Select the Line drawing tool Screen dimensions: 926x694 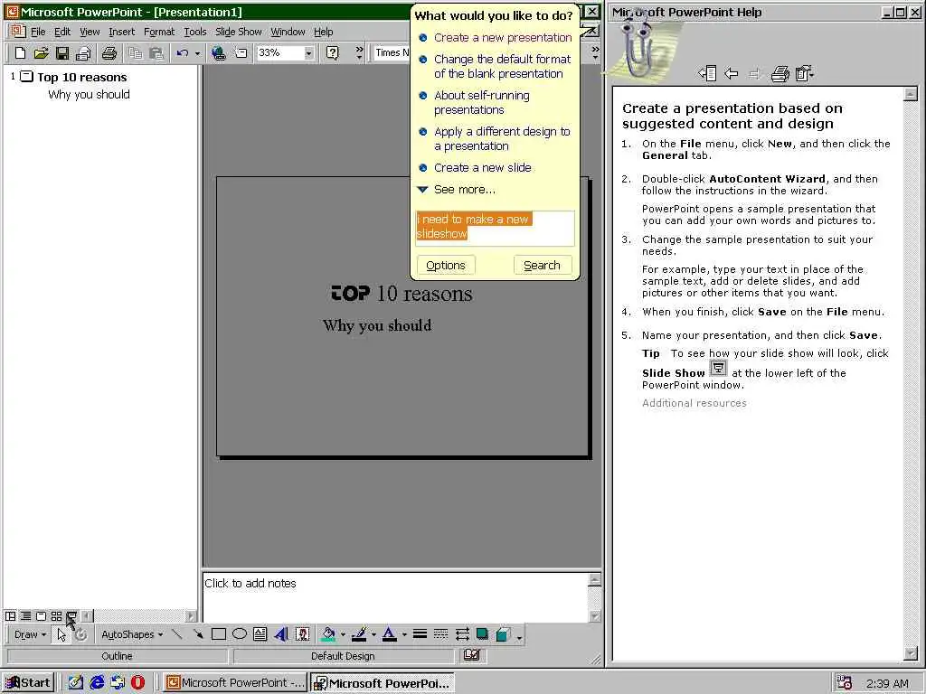pos(176,634)
